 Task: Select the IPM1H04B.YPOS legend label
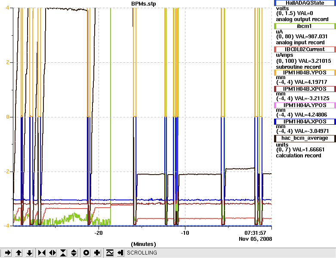point(305,73)
